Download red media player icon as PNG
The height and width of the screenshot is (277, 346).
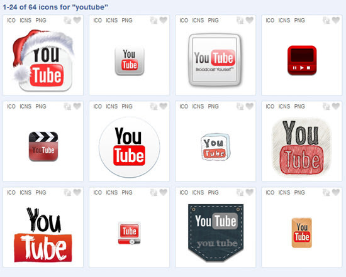pos(299,21)
